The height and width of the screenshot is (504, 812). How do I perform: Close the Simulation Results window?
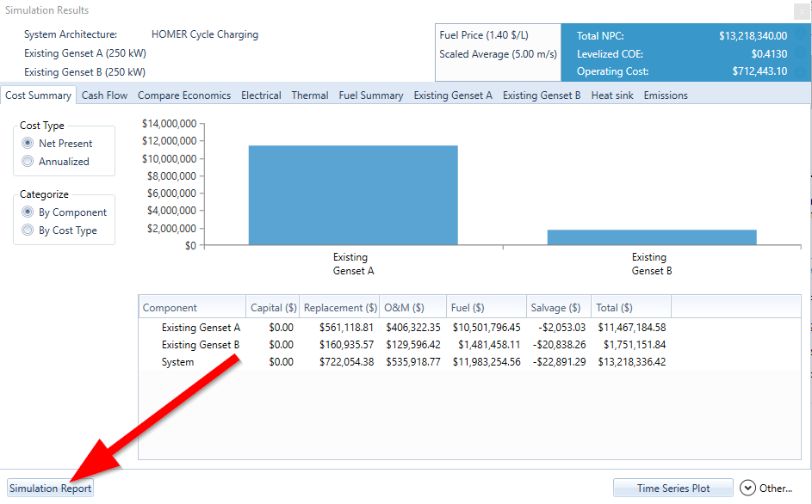pos(803,12)
